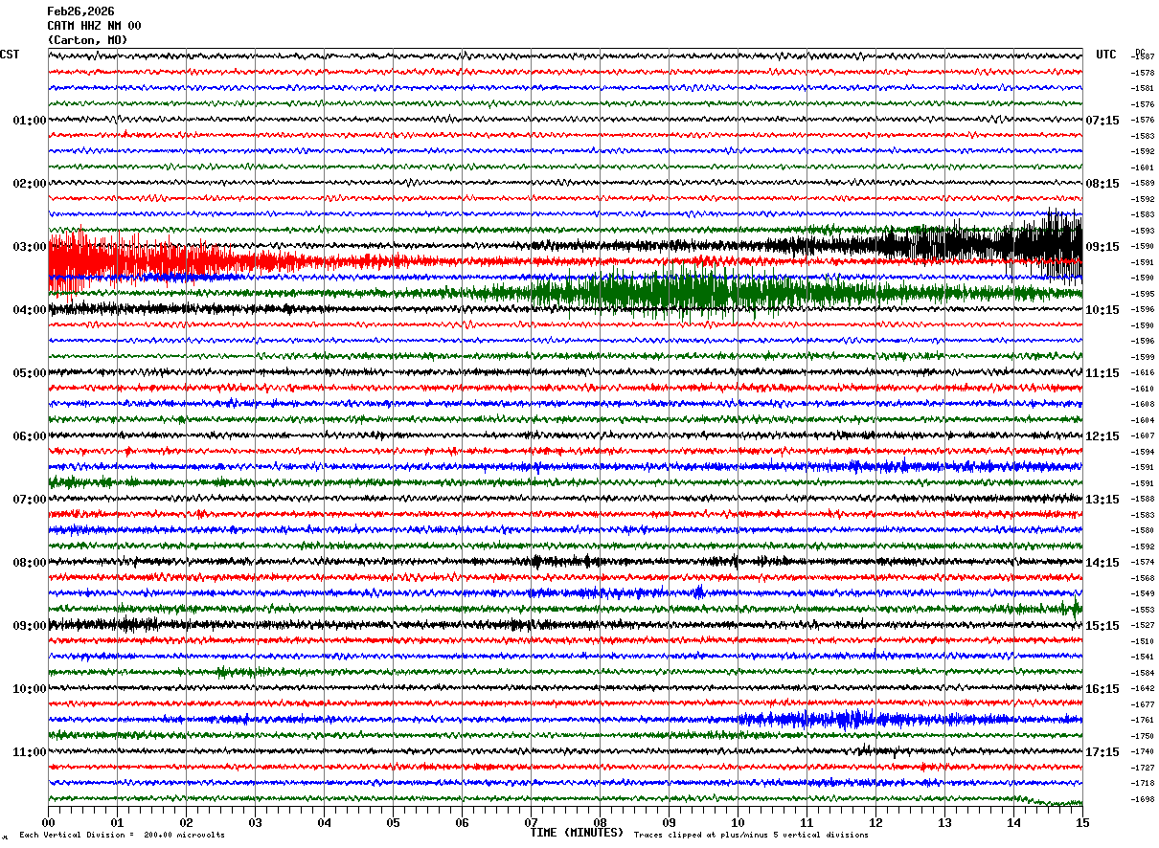Click minute tick label '13' on time axis
This screenshot has height=848, width=1159.
coord(944,822)
